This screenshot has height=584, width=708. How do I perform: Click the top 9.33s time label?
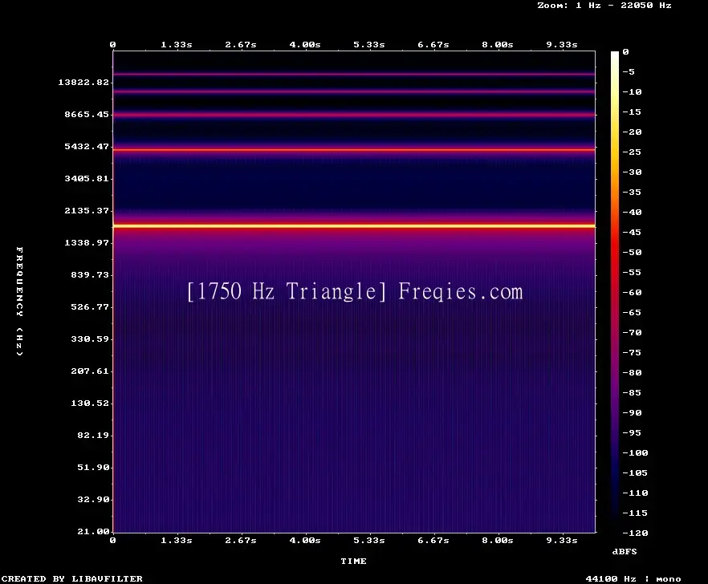[x=562, y=45]
